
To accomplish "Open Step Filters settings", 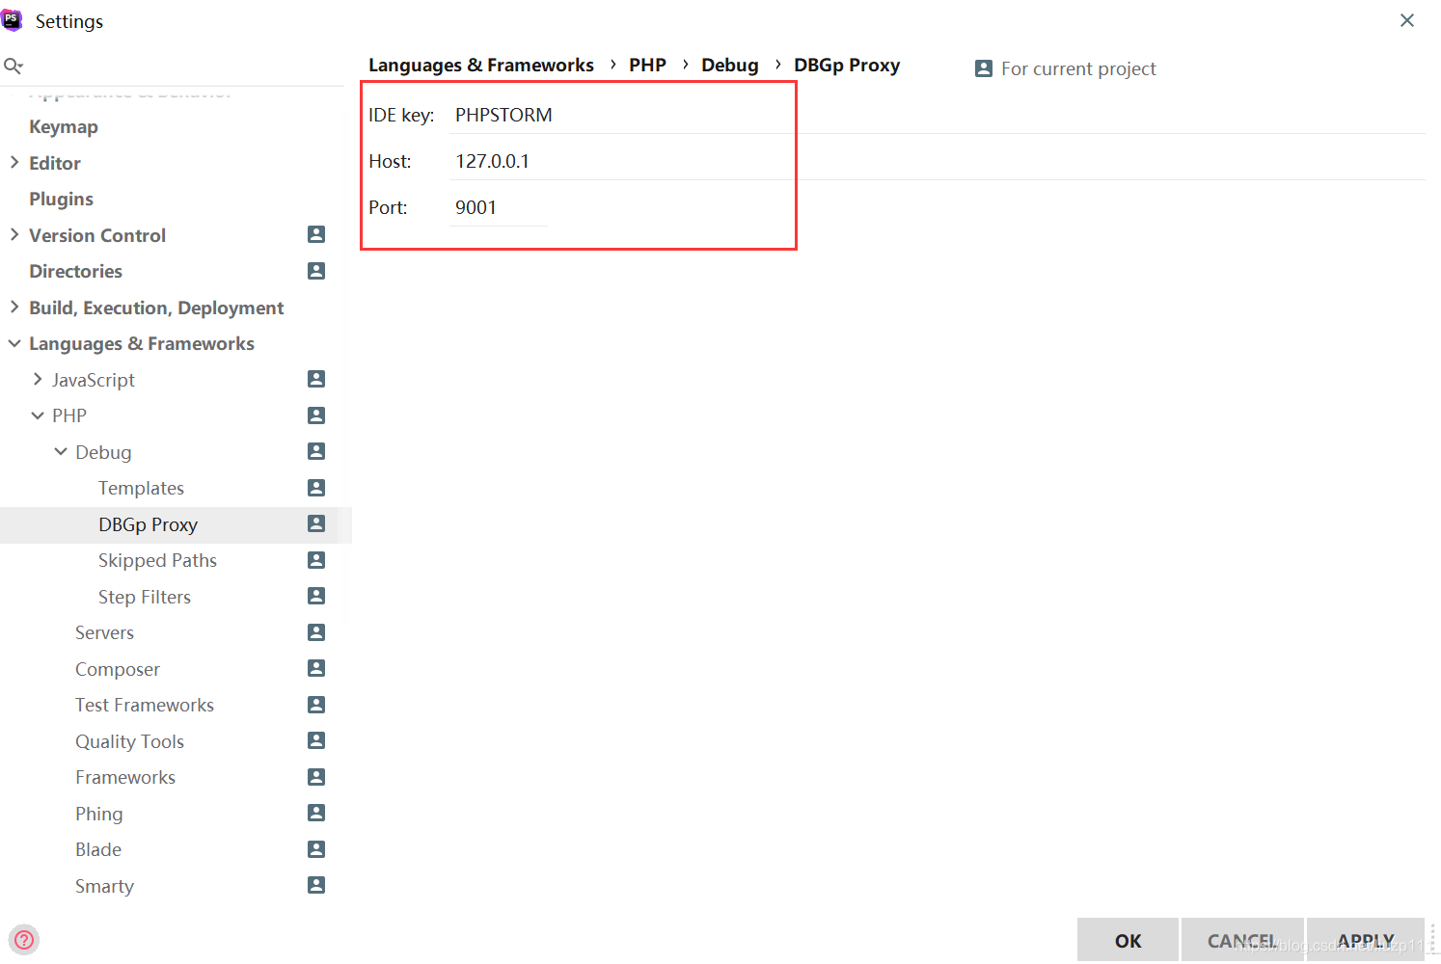I will (x=145, y=597).
